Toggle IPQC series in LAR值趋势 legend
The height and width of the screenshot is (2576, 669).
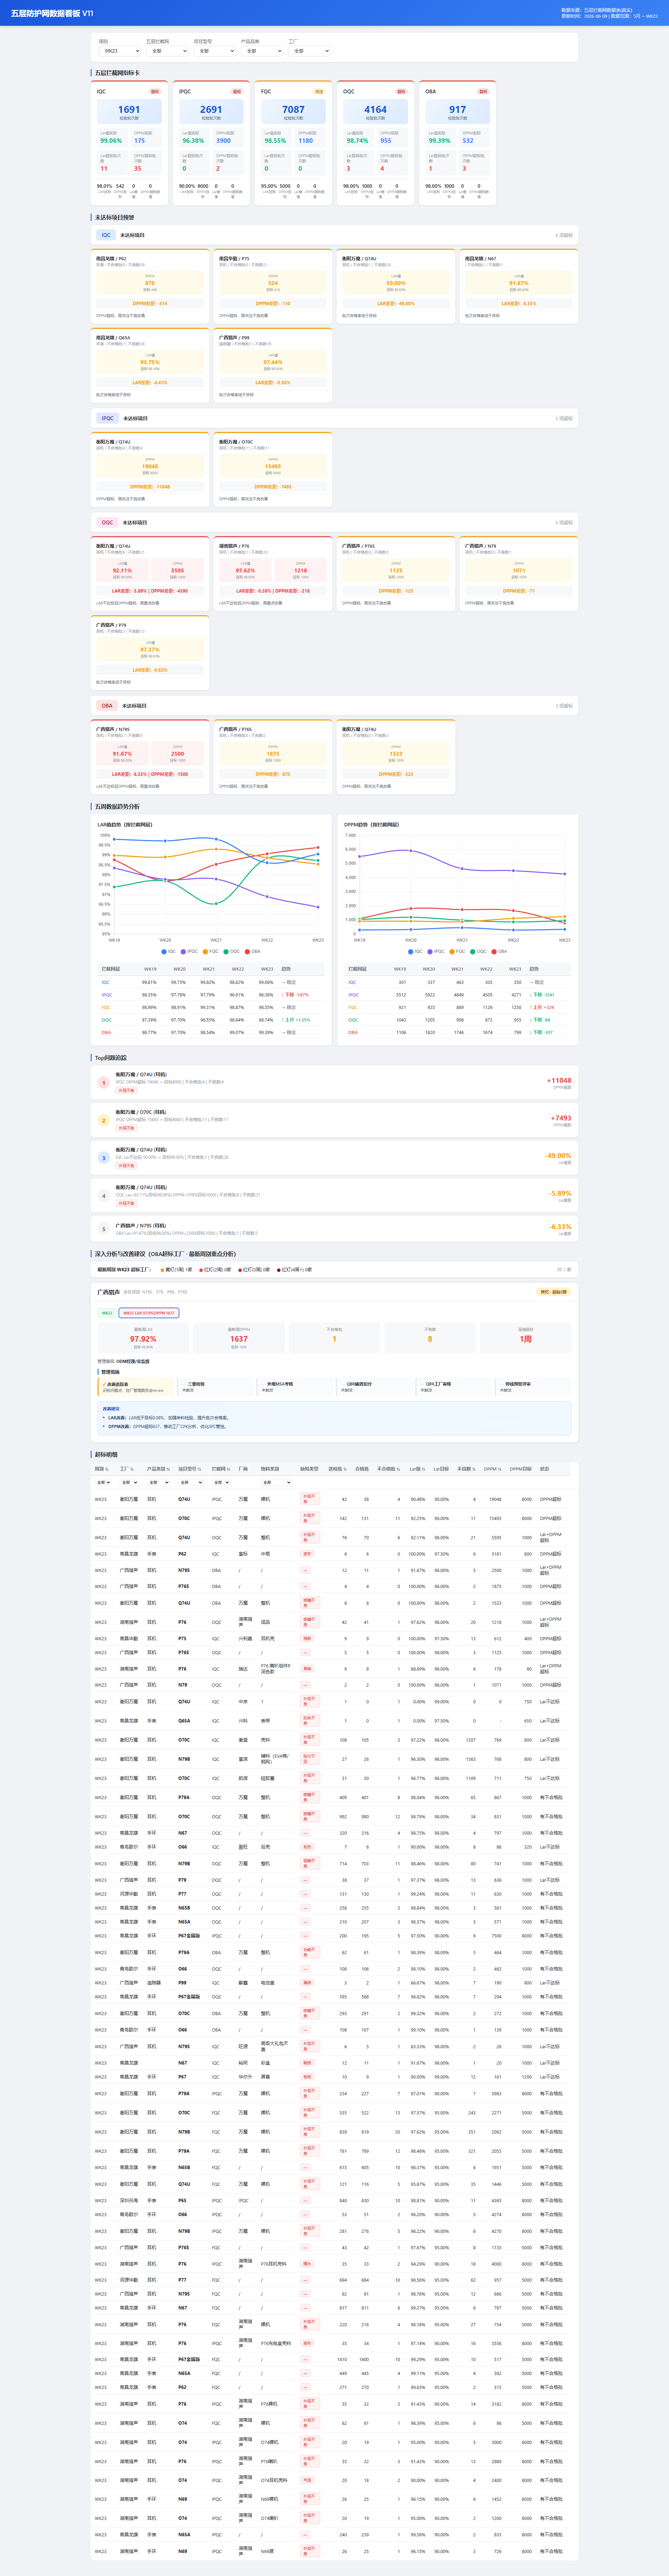point(188,952)
